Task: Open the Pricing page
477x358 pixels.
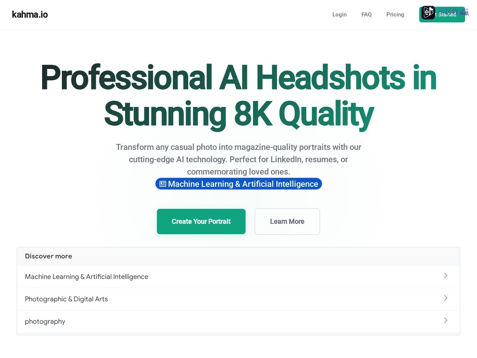Action: [395, 15]
